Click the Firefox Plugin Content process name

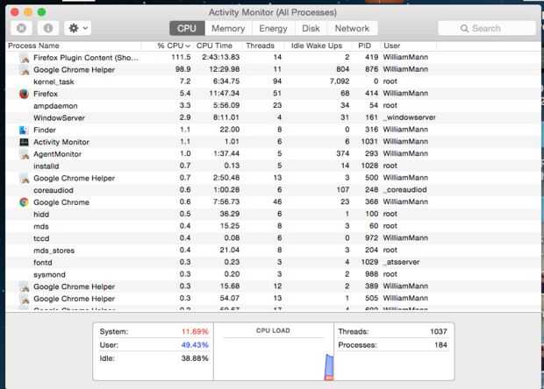pos(86,58)
